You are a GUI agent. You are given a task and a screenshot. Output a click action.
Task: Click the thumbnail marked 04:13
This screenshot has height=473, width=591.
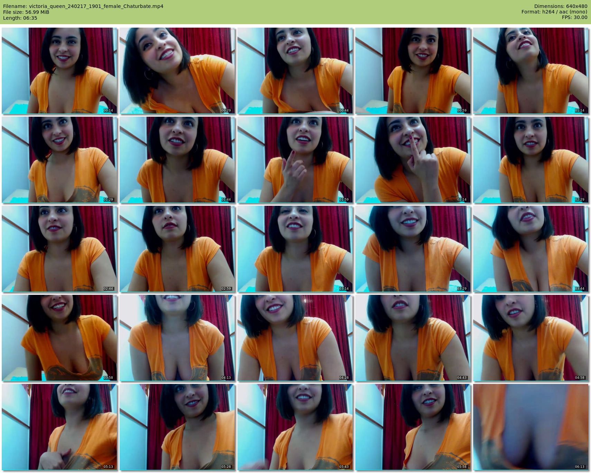(x=177, y=338)
